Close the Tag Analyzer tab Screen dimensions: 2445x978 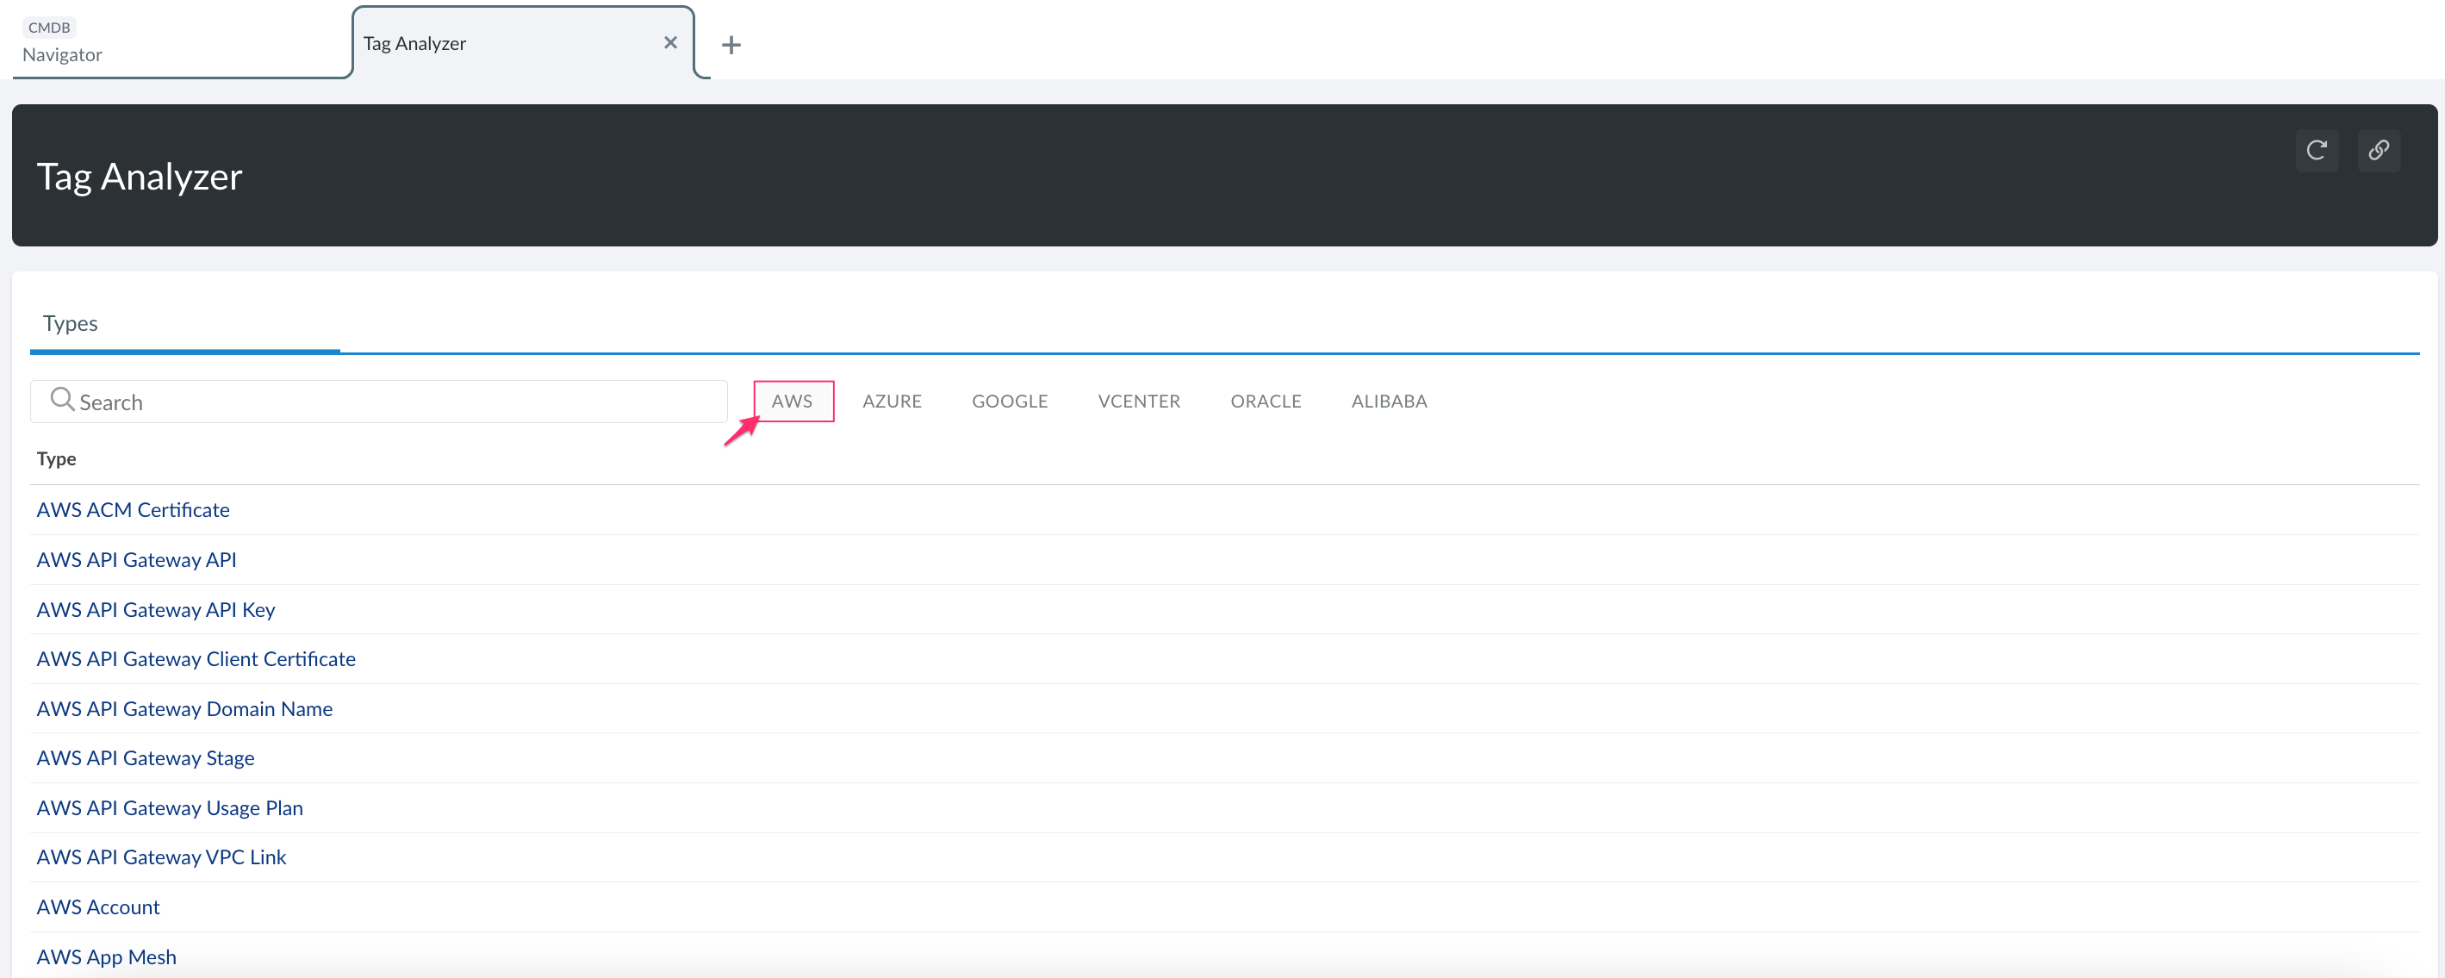coord(671,41)
